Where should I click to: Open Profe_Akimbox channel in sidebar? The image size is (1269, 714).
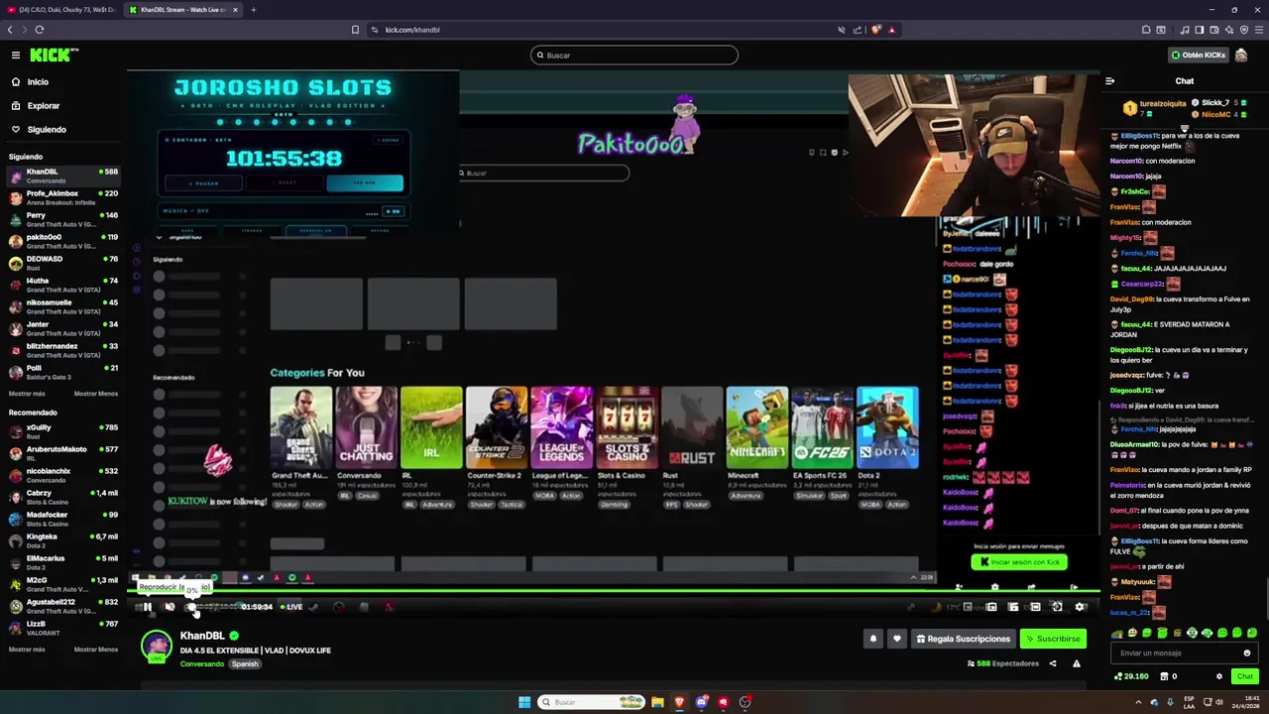coord(63,197)
